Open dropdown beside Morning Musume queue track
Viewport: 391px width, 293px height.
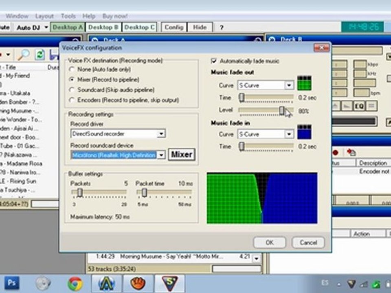coord(256,258)
